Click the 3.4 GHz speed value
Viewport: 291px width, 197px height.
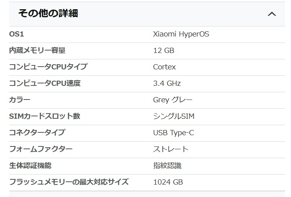click(167, 83)
